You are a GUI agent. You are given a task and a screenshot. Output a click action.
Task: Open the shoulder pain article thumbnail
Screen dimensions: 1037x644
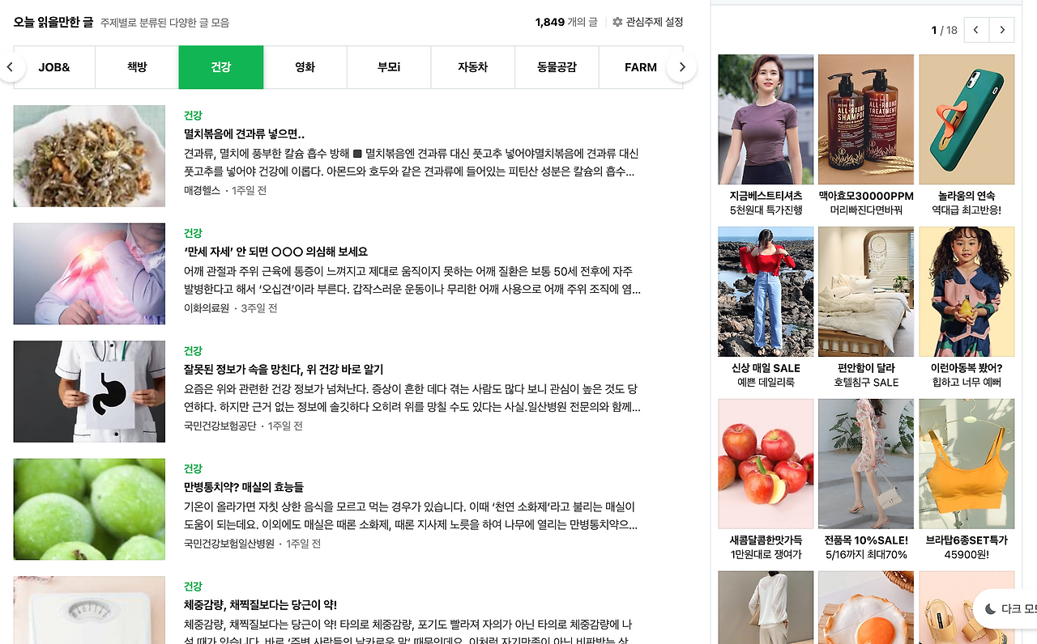(89, 273)
